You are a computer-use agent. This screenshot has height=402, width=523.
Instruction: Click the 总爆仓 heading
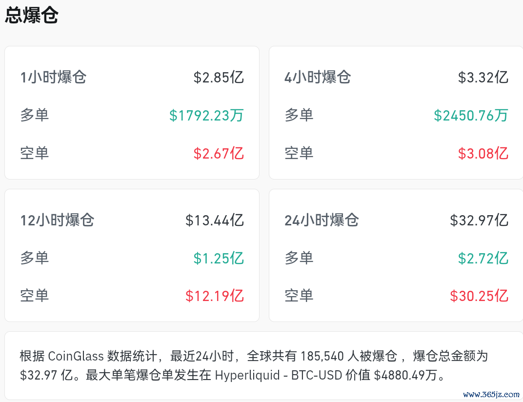point(32,15)
